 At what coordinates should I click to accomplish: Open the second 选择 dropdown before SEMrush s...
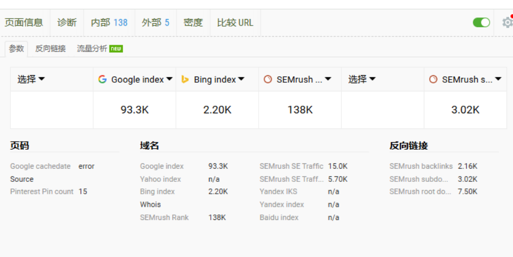click(x=362, y=79)
